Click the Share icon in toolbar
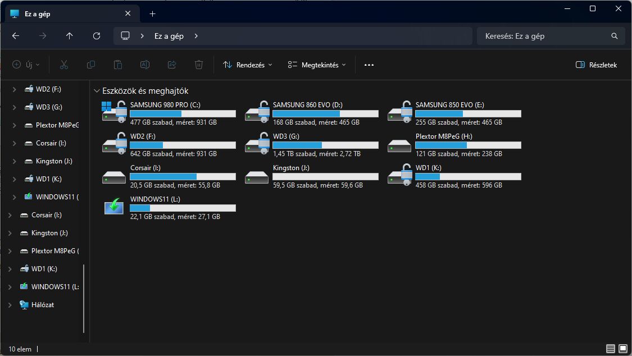This screenshot has width=632, height=356. 172,65
